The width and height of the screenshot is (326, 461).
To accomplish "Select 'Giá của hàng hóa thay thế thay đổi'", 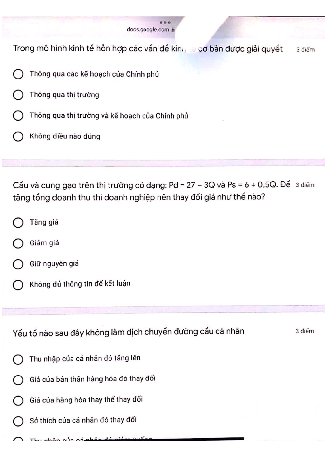I will coord(18,401).
